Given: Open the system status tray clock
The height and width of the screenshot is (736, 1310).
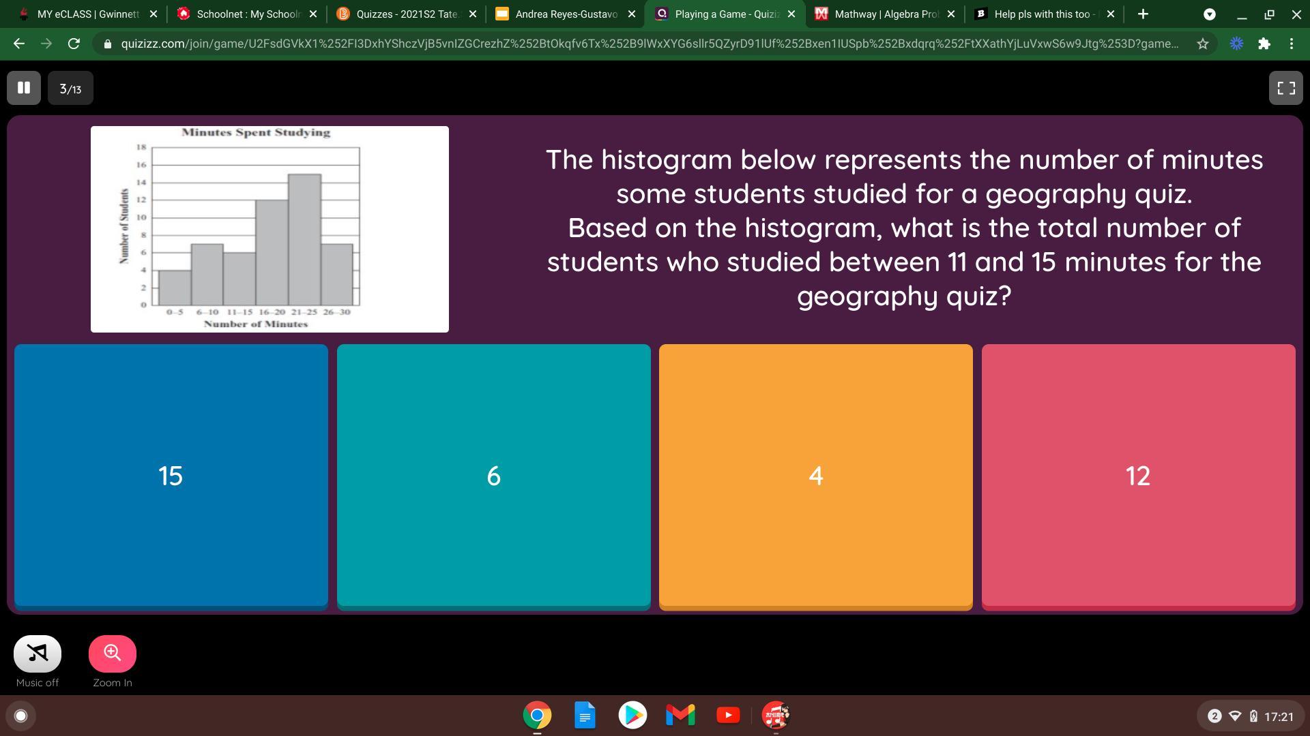Looking at the screenshot, I should [1278, 716].
